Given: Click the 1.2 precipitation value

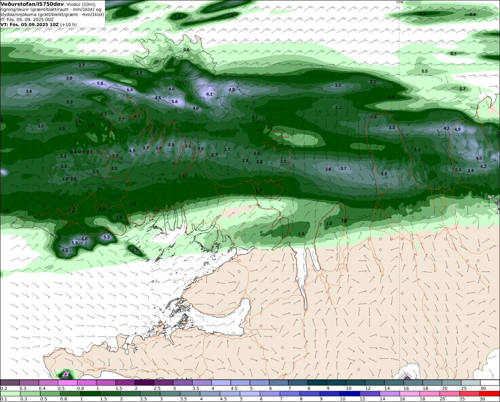Looking at the screenshot, I should 259,191.
